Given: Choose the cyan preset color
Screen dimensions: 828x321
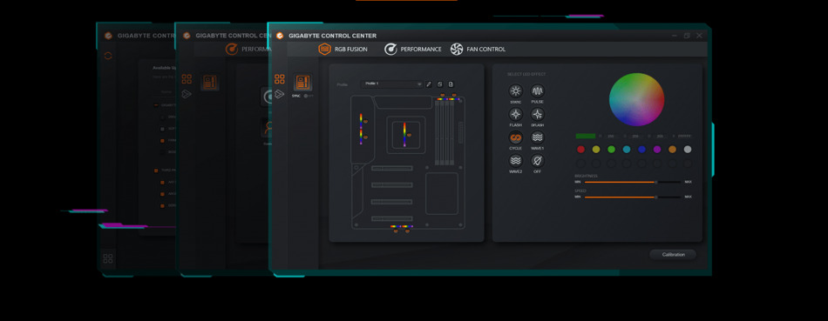Looking at the screenshot, I should (x=627, y=149).
